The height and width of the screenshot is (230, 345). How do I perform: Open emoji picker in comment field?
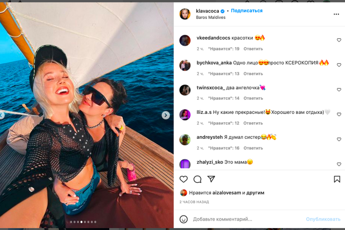(x=184, y=219)
